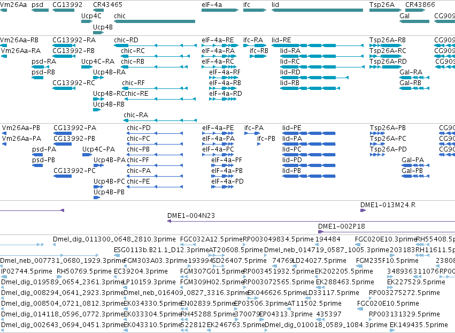The image size is (455, 333).
Task: Click protein ifc-PA label
Action: tap(254, 128)
